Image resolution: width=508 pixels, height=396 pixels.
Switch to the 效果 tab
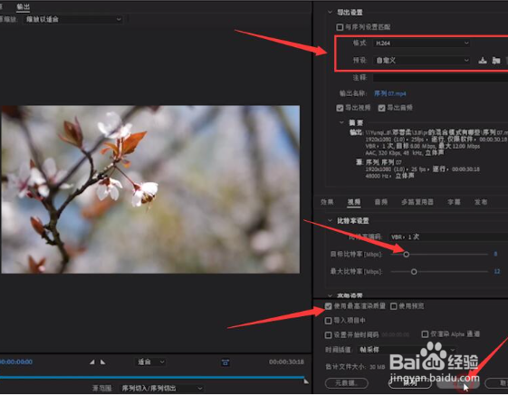(x=327, y=202)
